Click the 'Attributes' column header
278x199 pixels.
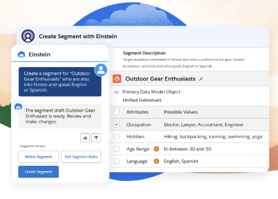(137, 112)
